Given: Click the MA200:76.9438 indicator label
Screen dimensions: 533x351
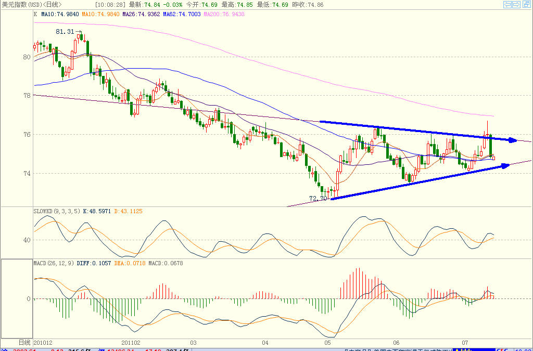Looking at the screenshot, I should pos(224,14).
